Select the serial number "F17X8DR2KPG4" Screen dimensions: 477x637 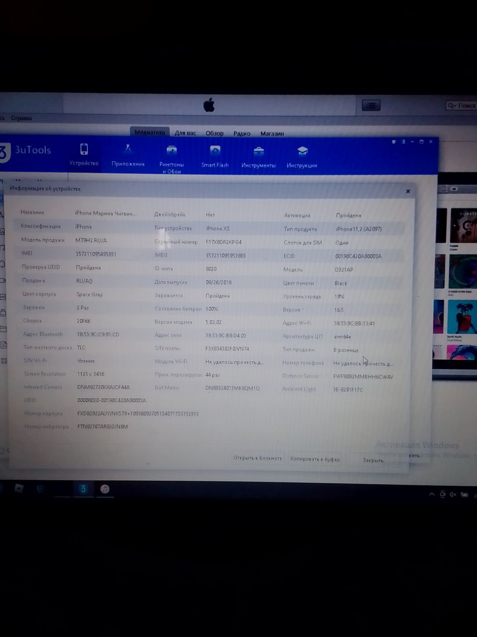224,242
